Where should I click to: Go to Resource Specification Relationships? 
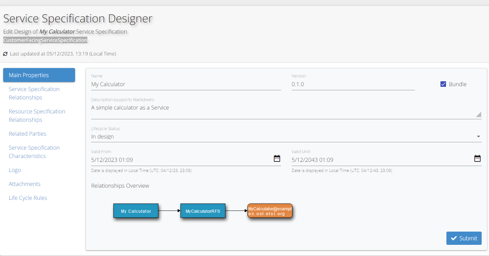click(37, 115)
